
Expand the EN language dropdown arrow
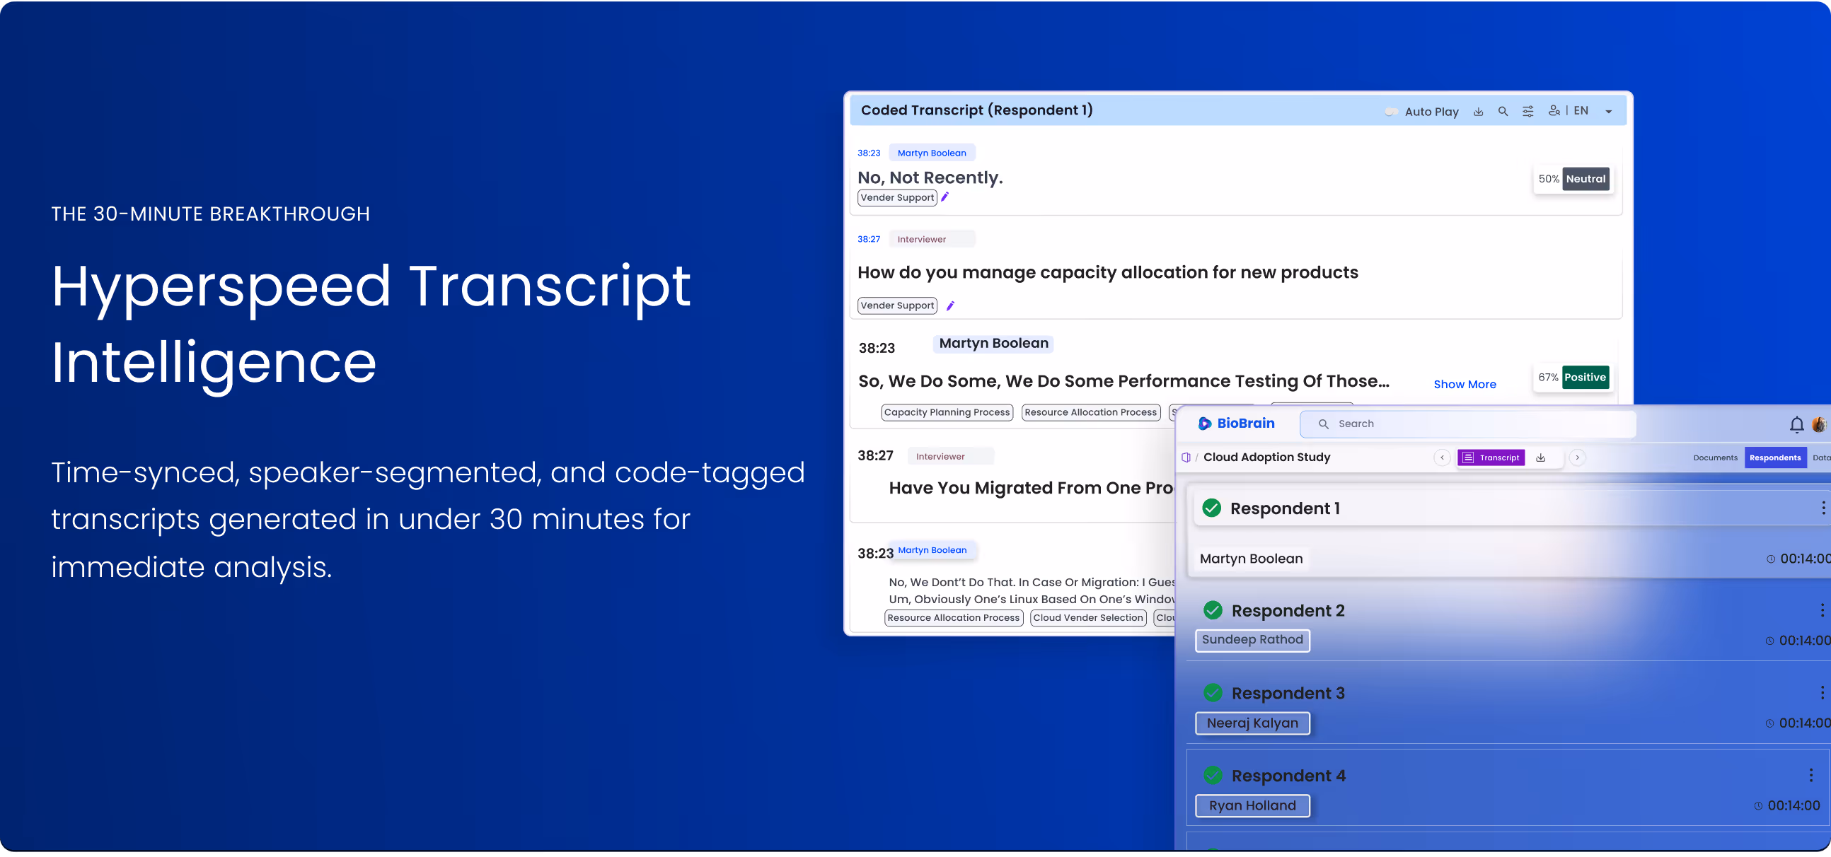pos(1609,112)
